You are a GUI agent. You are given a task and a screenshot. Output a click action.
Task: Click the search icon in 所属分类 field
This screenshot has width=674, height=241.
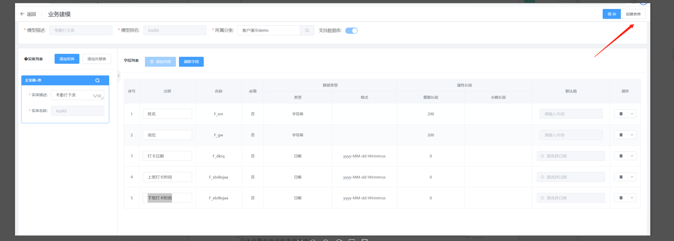(307, 31)
